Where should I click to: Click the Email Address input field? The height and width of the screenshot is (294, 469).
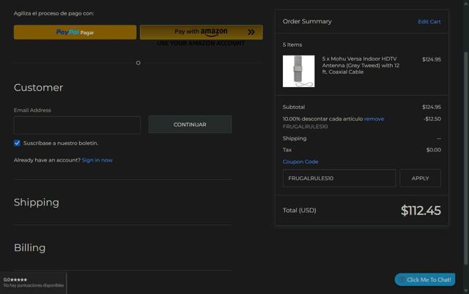click(x=77, y=125)
